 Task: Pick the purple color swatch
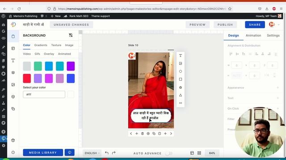pos(71,66)
